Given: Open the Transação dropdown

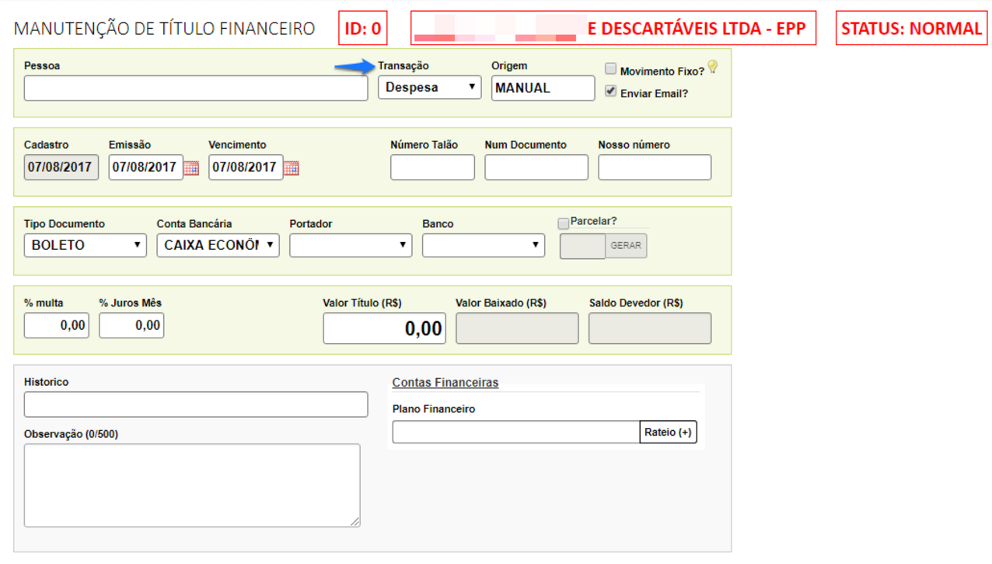Looking at the screenshot, I should [x=430, y=87].
